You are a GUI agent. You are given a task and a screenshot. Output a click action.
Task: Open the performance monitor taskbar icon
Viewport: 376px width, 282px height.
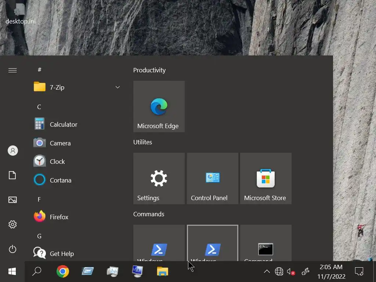(x=112, y=271)
